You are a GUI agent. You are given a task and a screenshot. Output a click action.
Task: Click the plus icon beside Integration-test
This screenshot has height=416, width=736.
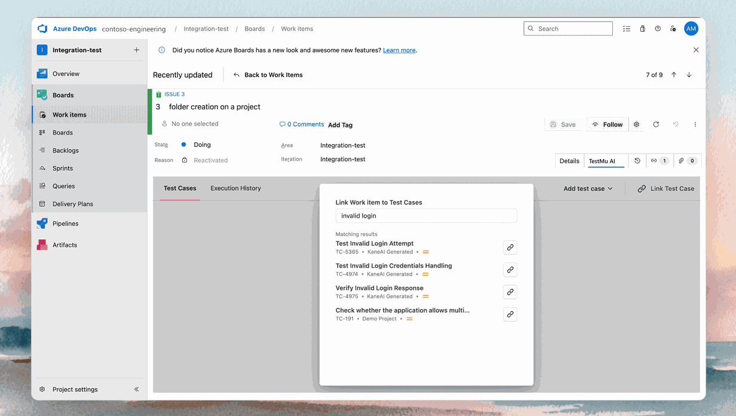137,50
